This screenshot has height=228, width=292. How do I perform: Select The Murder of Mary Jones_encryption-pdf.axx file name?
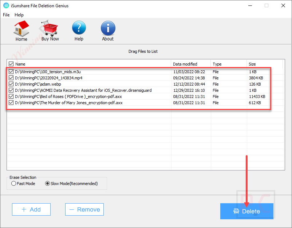[x=69, y=103]
